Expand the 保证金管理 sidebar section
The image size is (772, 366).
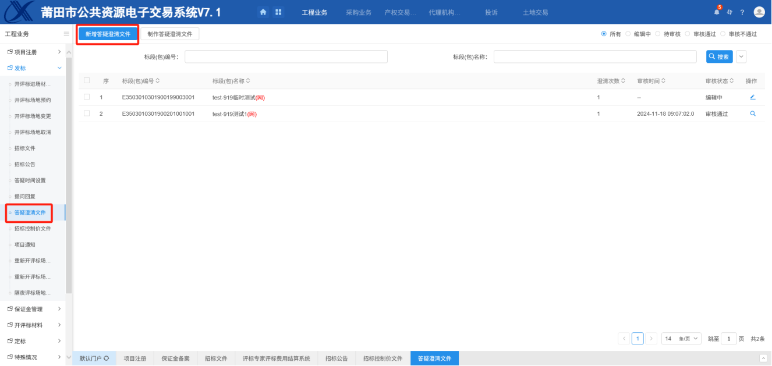click(x=35, y=309)
